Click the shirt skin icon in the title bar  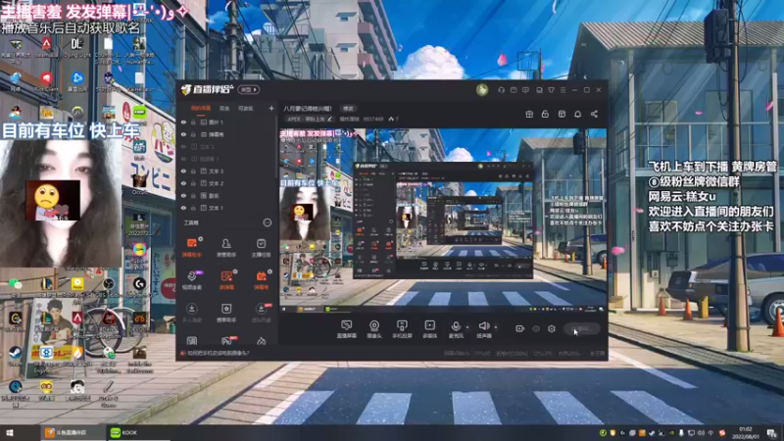coord(551,90)
